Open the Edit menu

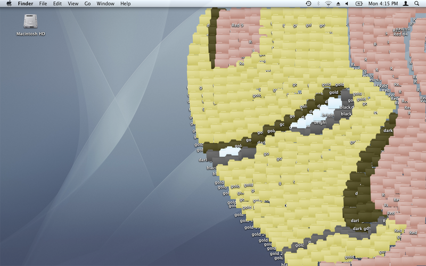click(x=58, y=4)
